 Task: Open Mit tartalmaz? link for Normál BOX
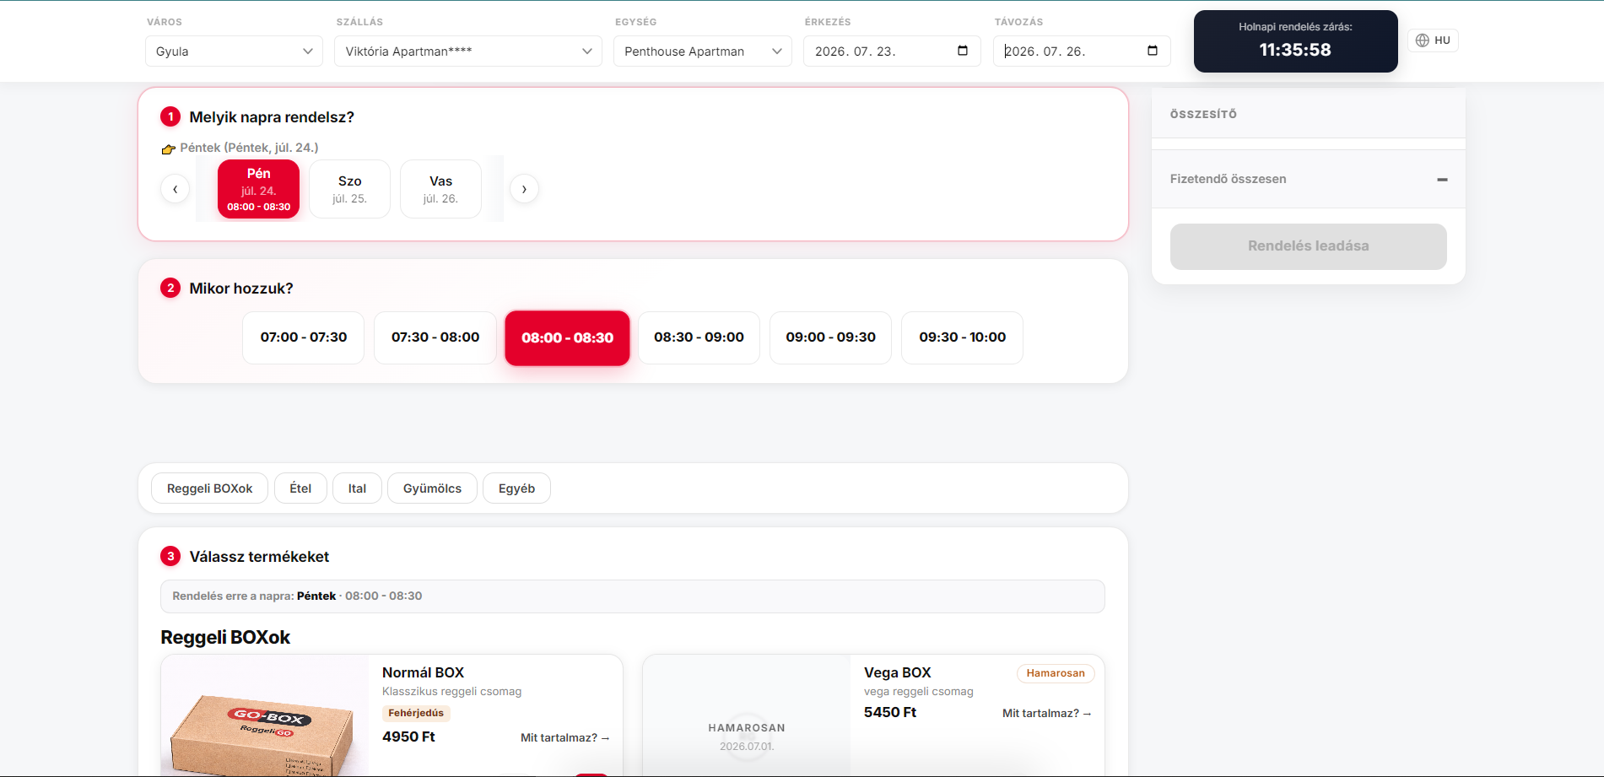pos(564,738)
